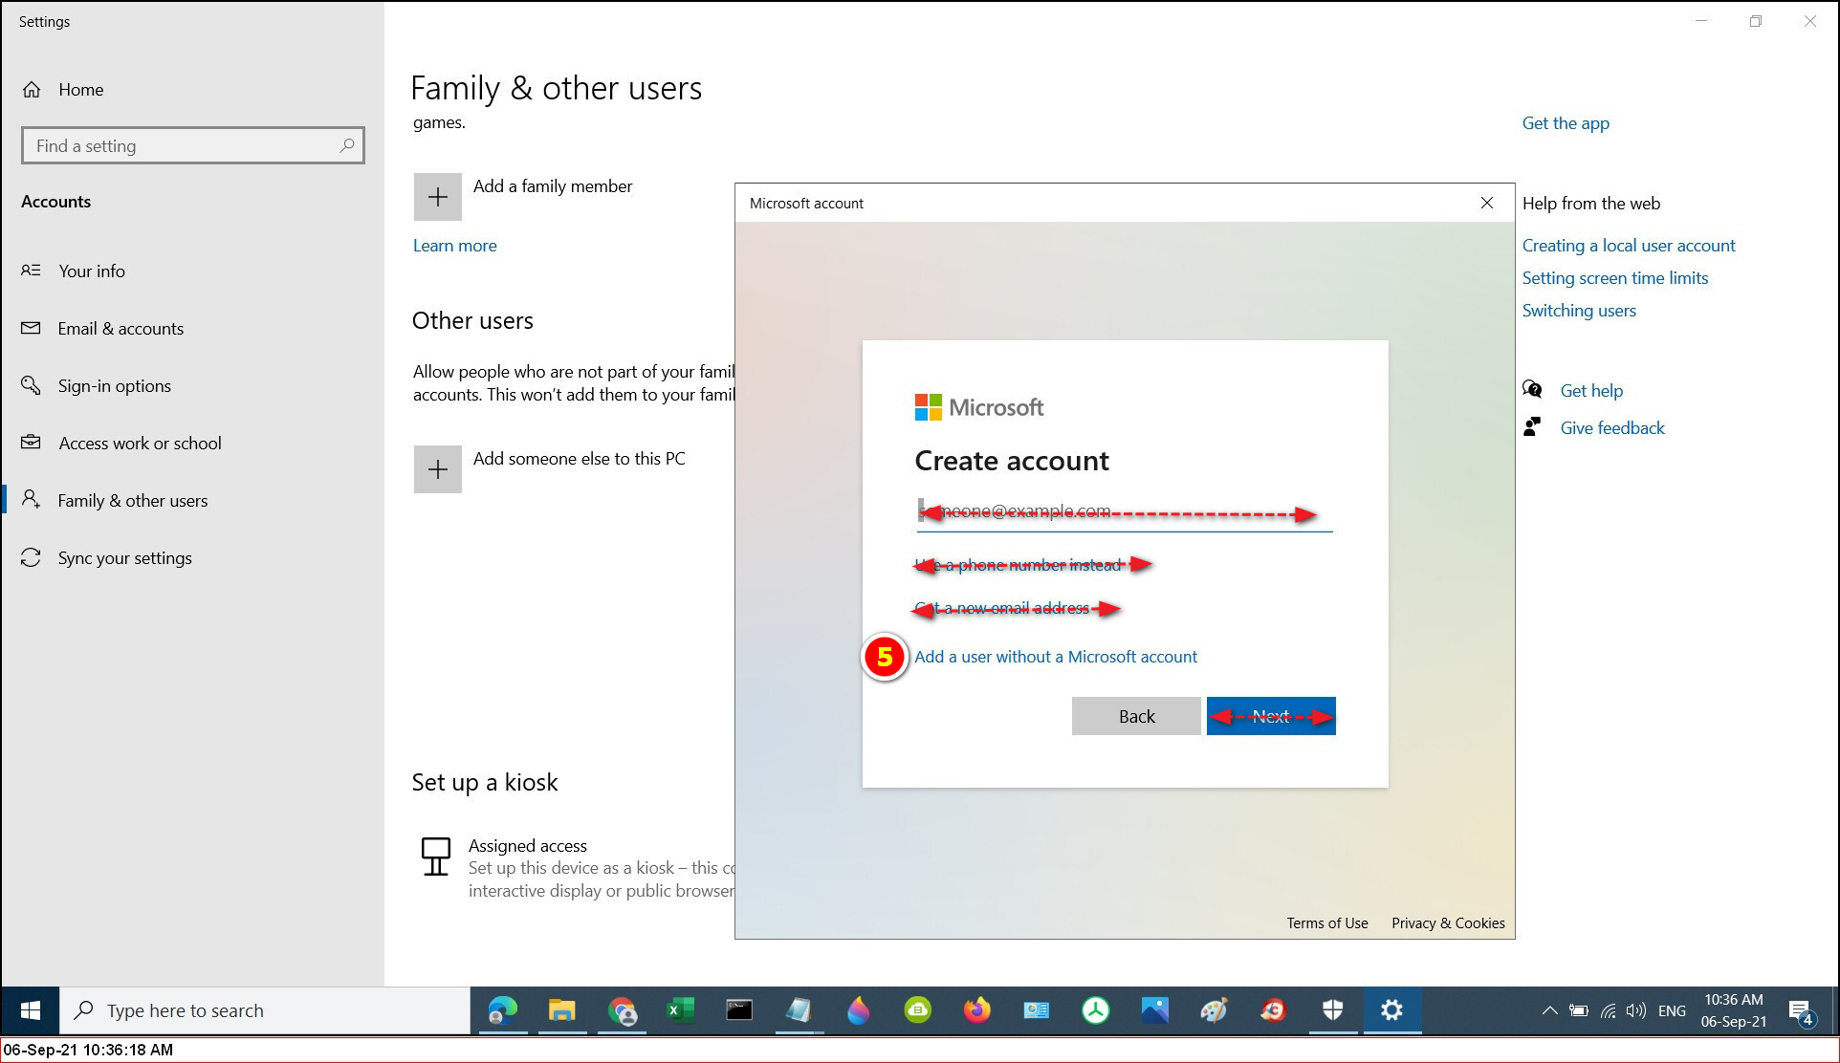The image size is (1840, 1063).
Task: Click the Home icon in sidebar
Action: point(32,90)
